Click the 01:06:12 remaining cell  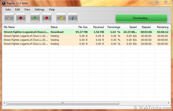(163, 32)
